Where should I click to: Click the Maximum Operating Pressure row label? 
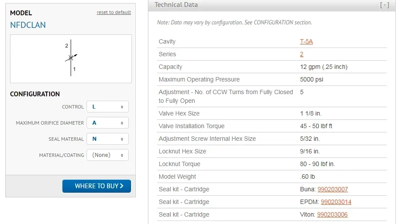[199, 80]
